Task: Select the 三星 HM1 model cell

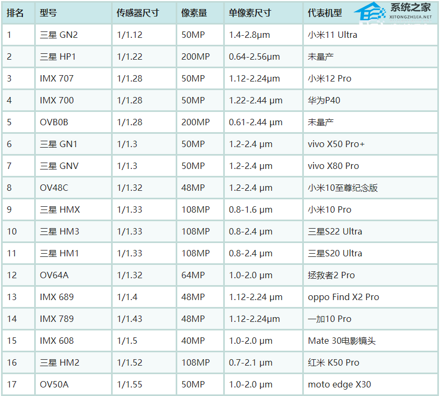Action: [x=73, y=253]
